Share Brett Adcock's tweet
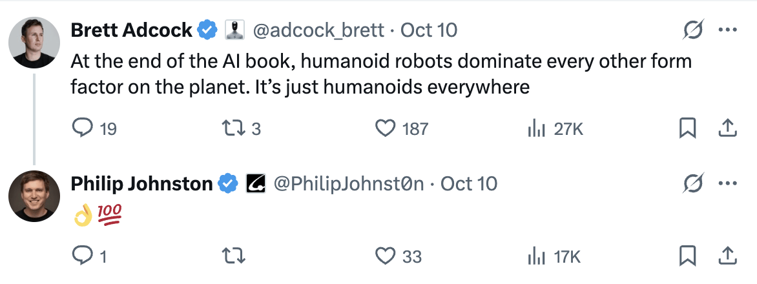The image size is (757, 284). pos(728,128)
